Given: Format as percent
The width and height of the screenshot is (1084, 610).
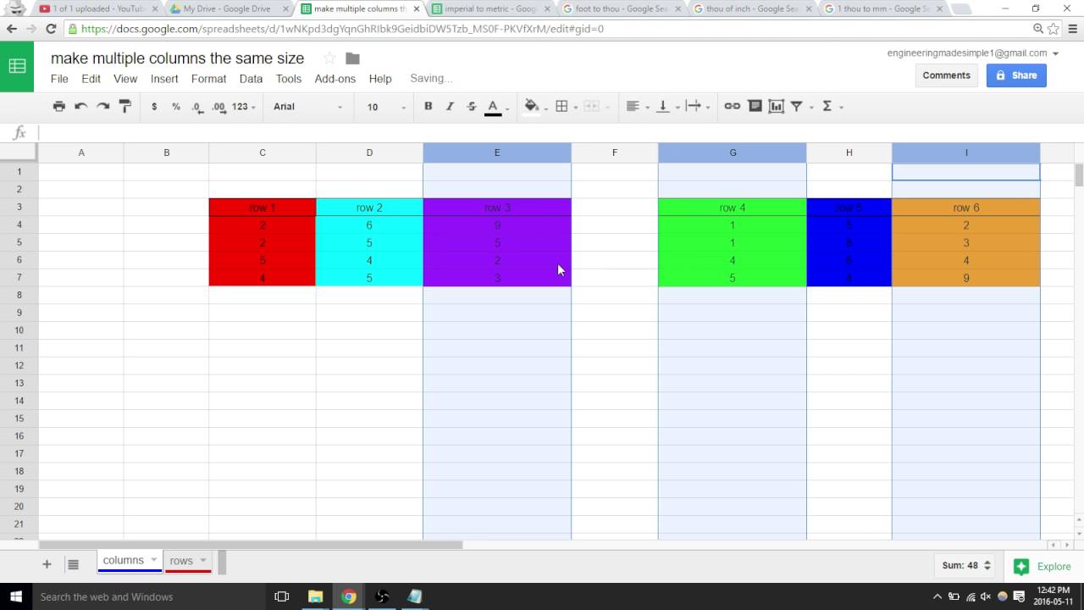Looking at the screenshot, I should point(176,107).
